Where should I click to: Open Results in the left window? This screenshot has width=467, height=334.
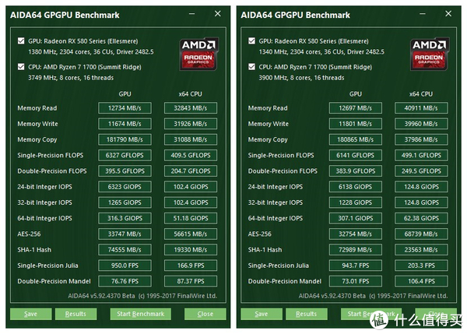[75, 314]
